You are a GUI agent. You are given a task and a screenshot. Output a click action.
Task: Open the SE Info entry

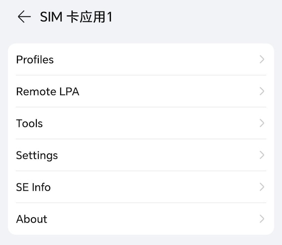click(141, 187)
